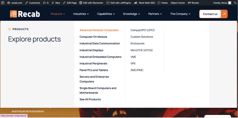Click the arrow icon beside Contact us
The width and height of the screenshot is (238, 118).
[224, 14]
